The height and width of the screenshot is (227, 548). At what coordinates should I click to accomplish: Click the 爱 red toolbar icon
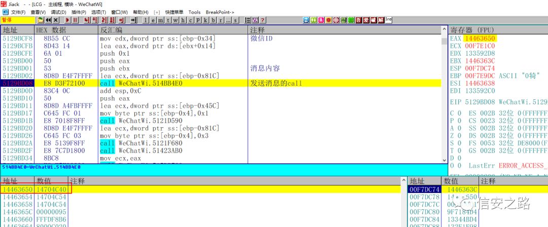(x=366, y=20)
